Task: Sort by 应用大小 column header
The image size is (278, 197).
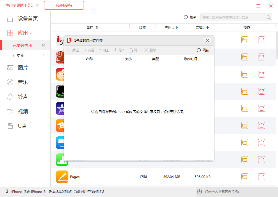Action: (x=171, y=28)
